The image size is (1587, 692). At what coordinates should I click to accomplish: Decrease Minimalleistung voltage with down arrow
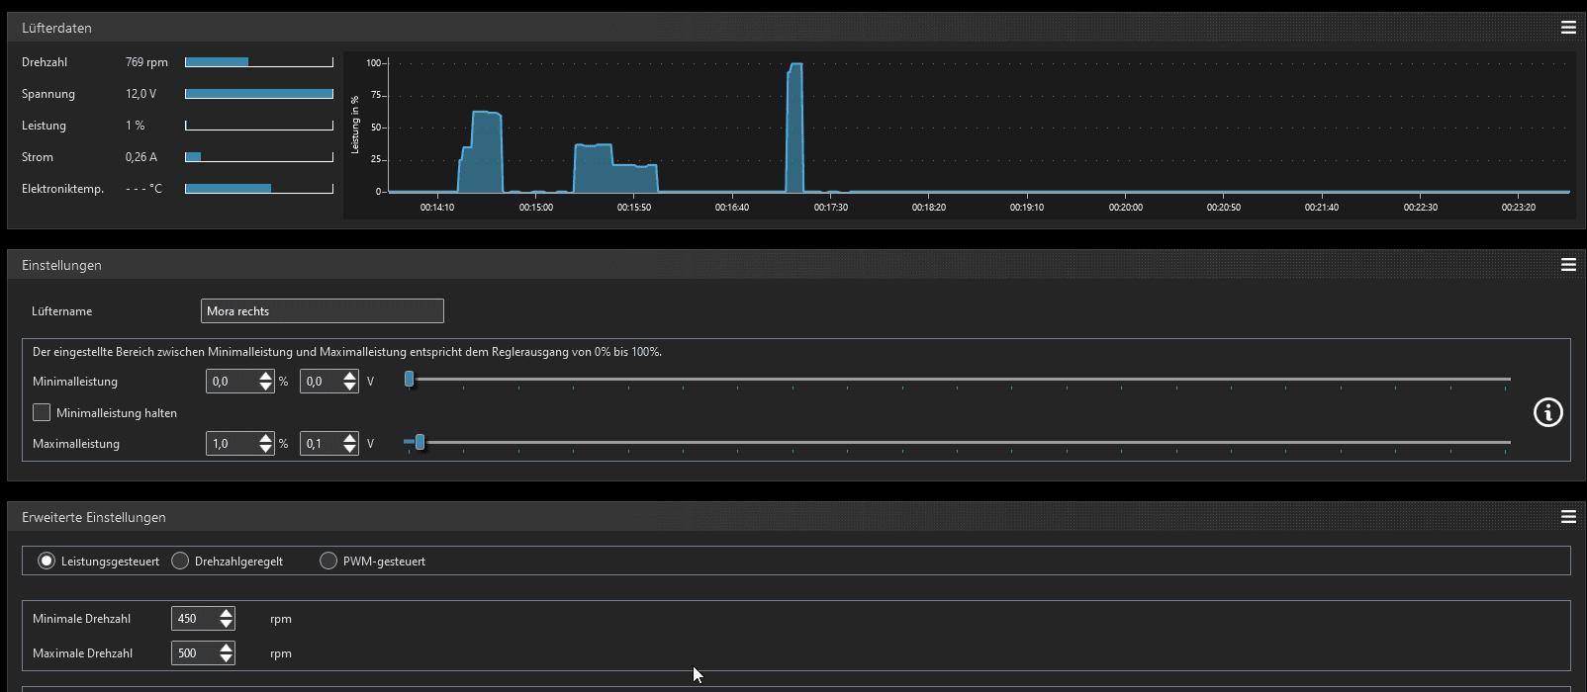[349, 387]
